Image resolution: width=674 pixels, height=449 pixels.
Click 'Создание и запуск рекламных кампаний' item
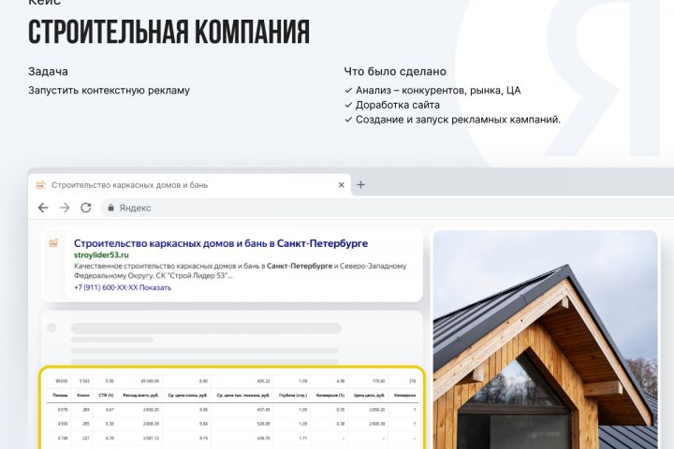point(458,120)
